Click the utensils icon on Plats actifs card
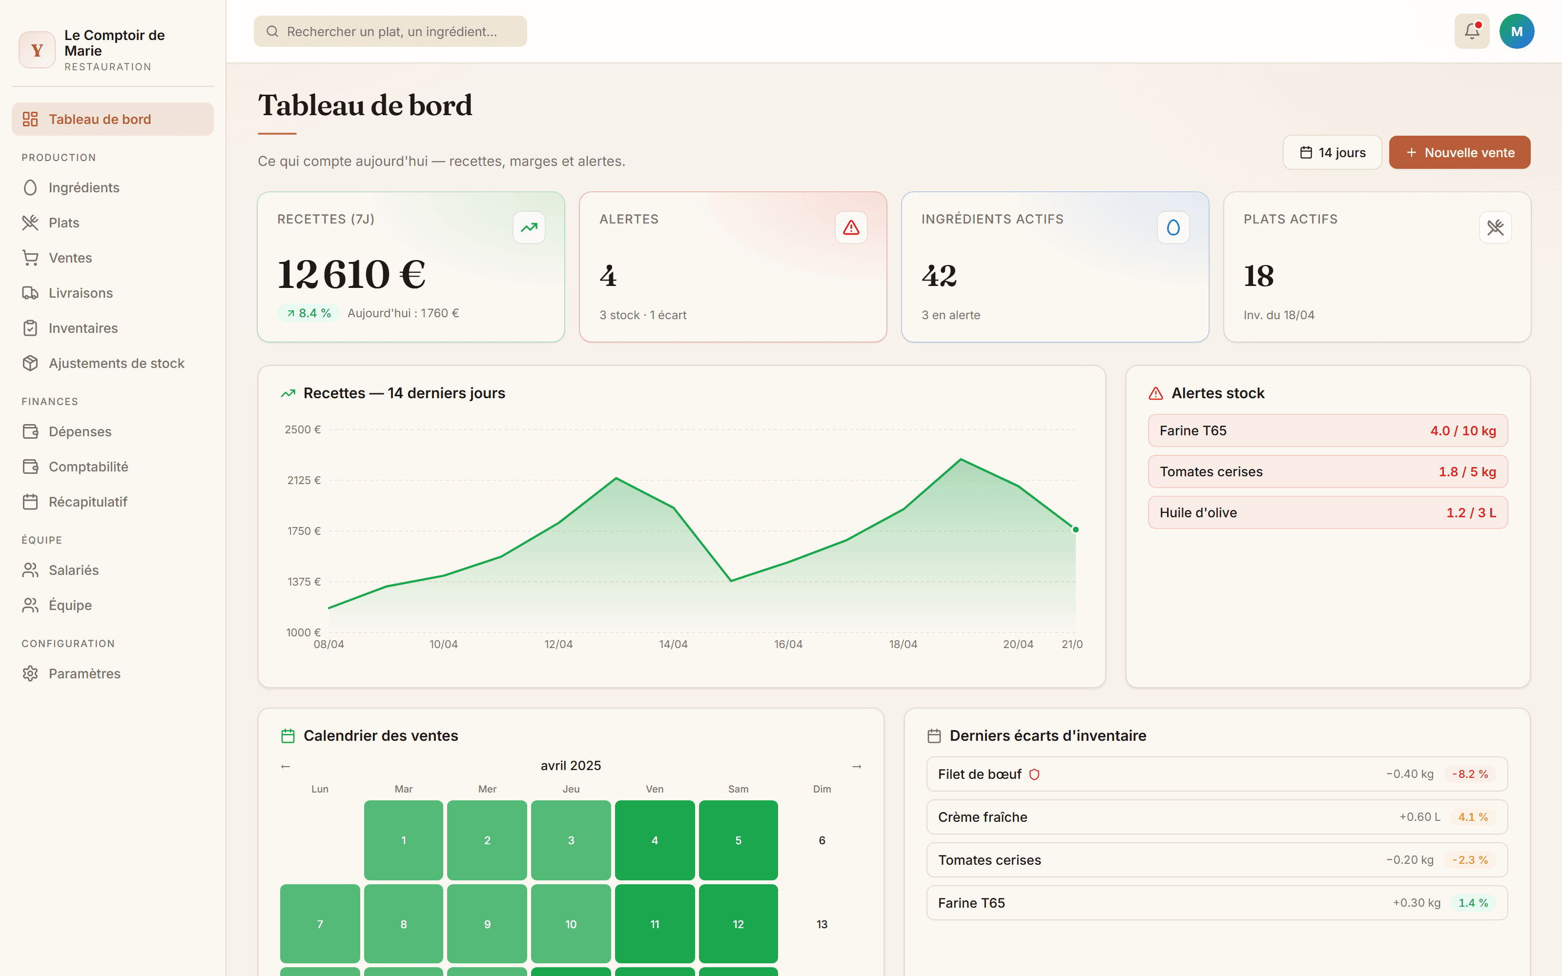Viewport: 1562px width, 976px height. click(1496, 227)
